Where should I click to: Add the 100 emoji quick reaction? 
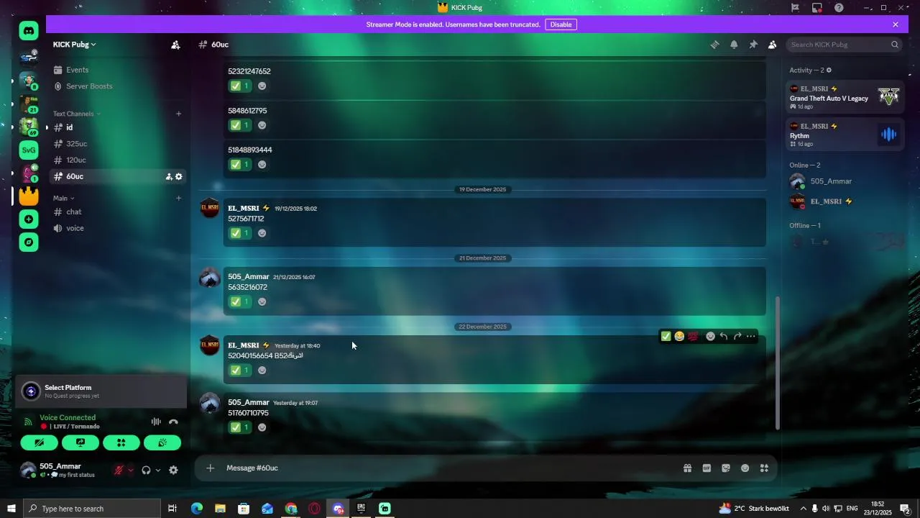point(693,336)
